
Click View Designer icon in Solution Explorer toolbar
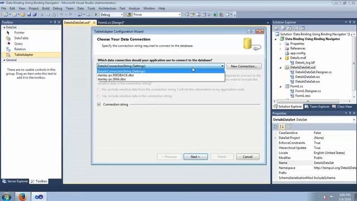click(302, 28)
